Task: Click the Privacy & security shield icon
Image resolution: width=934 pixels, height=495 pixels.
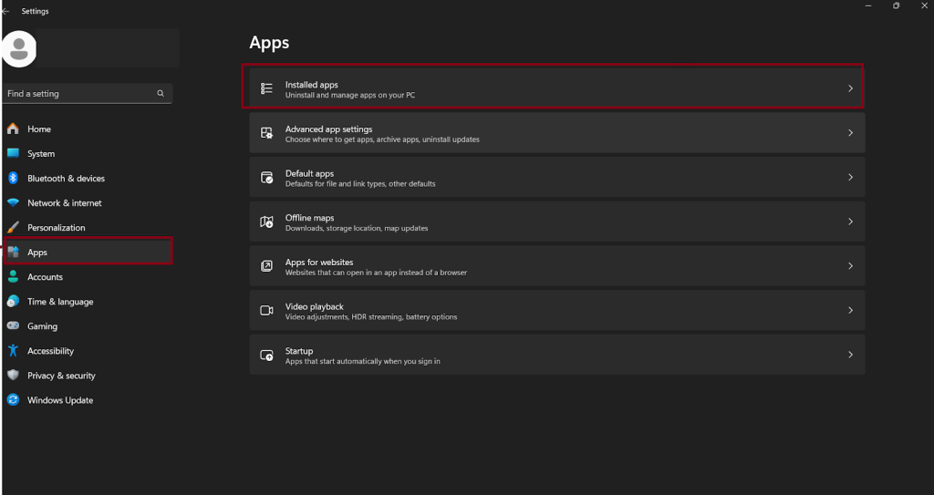Action: pos(13,376)
